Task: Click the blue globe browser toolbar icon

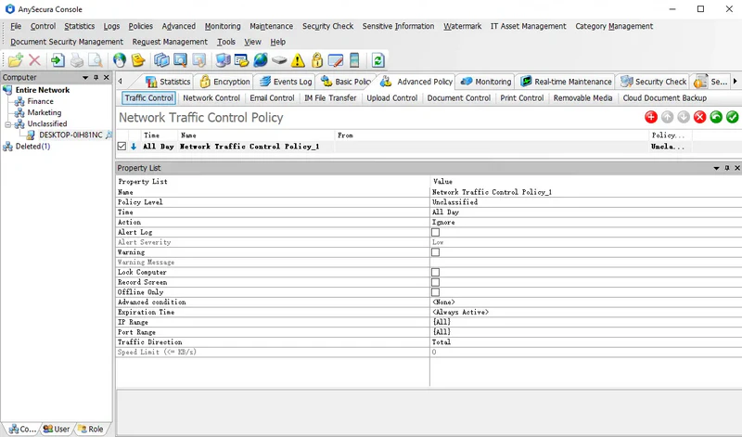Action: click(x=261, y=60)
